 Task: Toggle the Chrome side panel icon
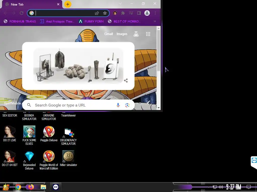(139, 13)
